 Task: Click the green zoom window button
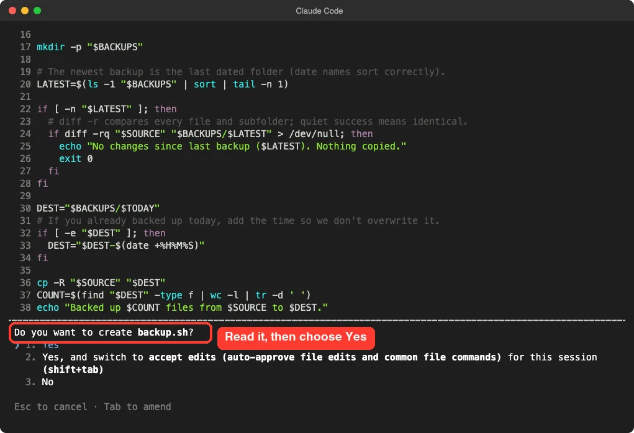point(37,11)
